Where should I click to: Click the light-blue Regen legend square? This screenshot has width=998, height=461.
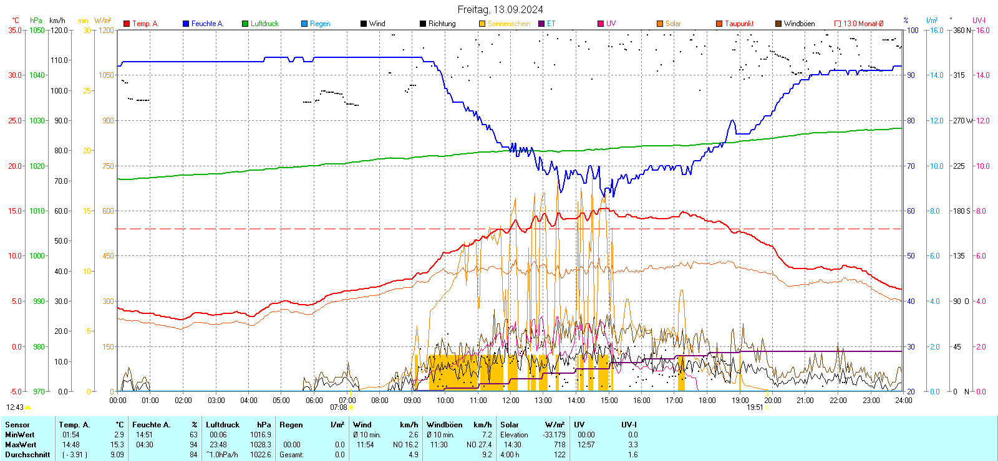tap(304, 24)
